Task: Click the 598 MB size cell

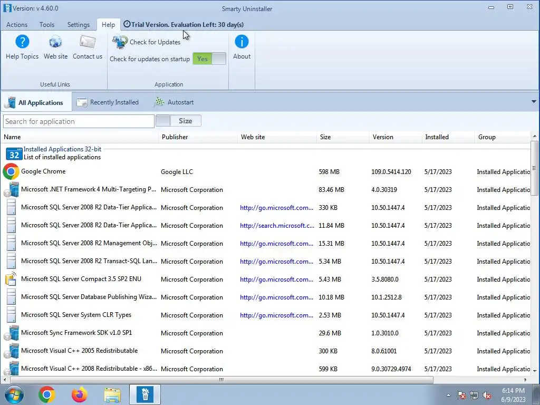Action: (329, 172)
